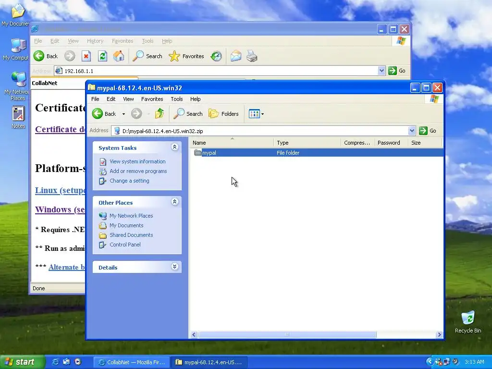
Task: Expand the Explorer address bar dropdown
Action: (412, 131)
